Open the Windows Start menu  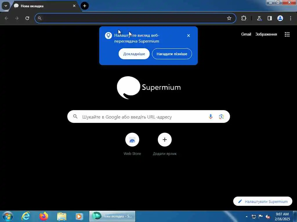(8, 216)
